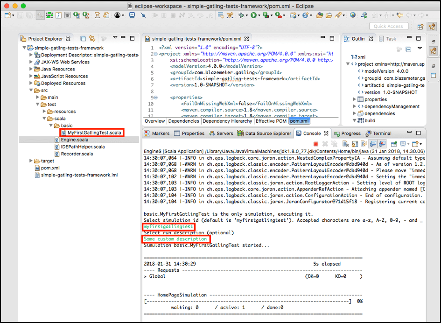The width and height of the screenshot is (441, 323).
Task: Click the green Run toolbar button
Action: click(x=253, y=15)
